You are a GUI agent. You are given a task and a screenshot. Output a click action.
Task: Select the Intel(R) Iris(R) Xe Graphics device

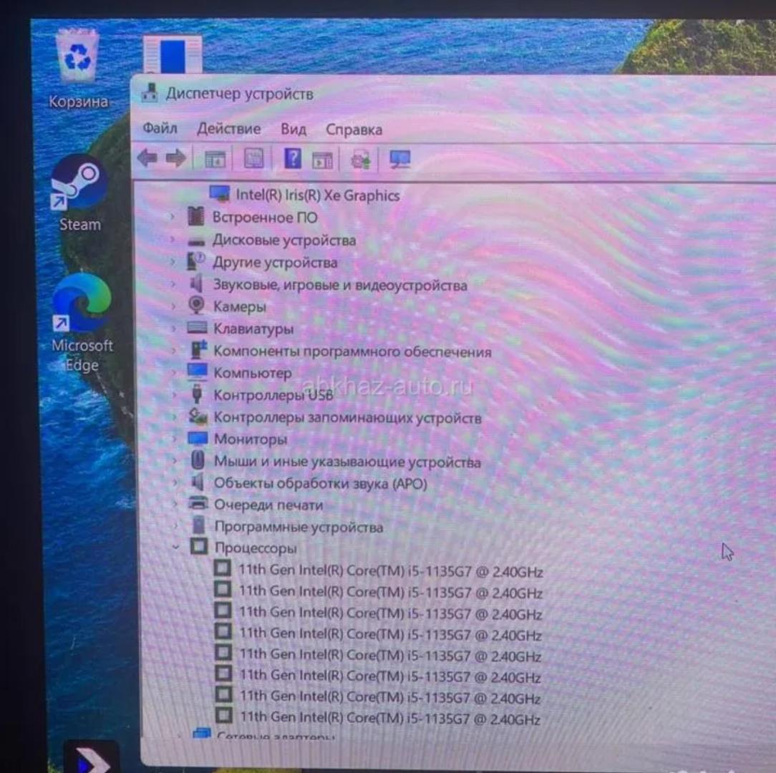click(317, 195)
